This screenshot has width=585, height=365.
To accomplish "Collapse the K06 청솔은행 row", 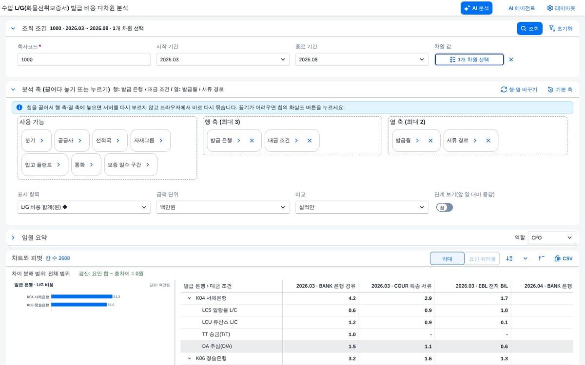I will click(x=190, y=358).
